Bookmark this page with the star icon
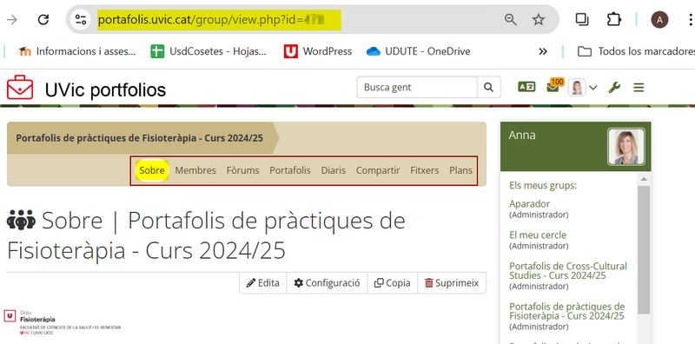695x344 pixels. coord(538,19)
